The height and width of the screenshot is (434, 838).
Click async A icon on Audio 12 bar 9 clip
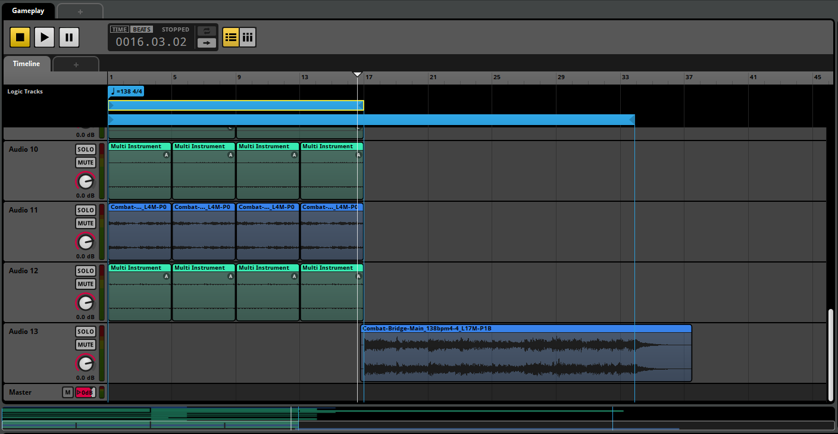click(294, 276)
